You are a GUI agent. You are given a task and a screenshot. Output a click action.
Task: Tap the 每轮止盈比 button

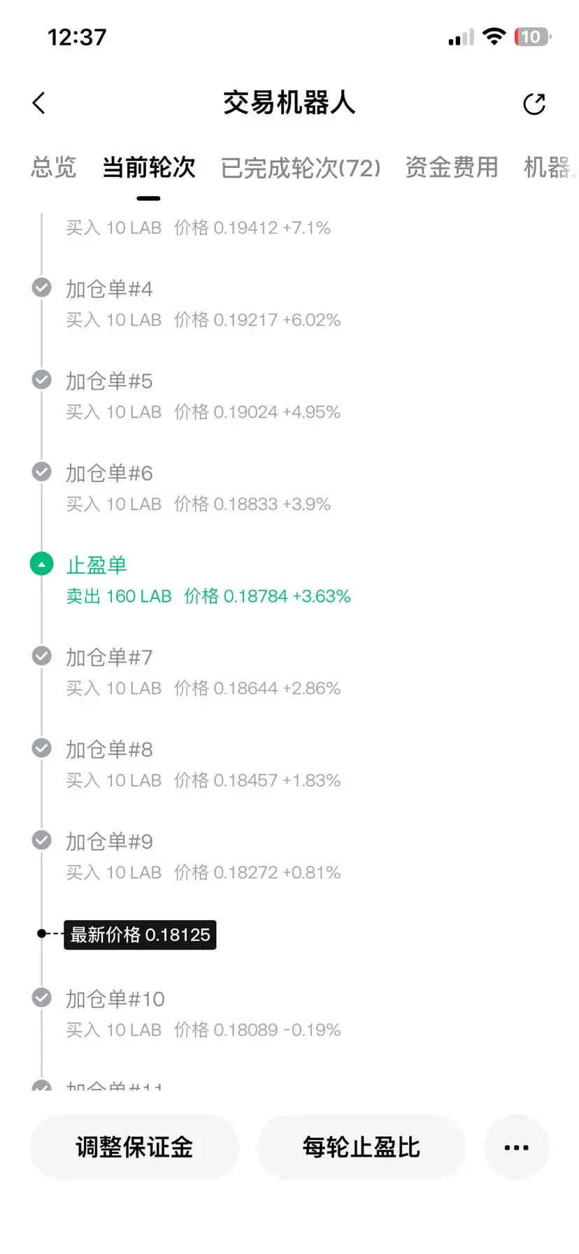[362, 1147]
